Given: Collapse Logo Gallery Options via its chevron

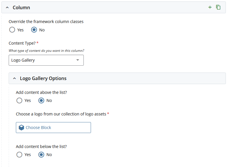Looking at the screenshot, I should (14, 78).
